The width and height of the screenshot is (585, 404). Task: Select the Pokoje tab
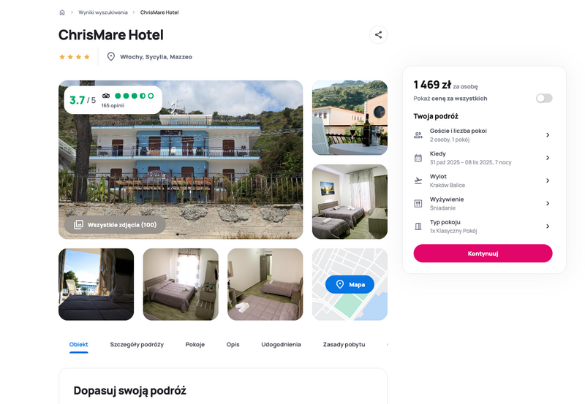pyautogui.click(x=195, y=344)
